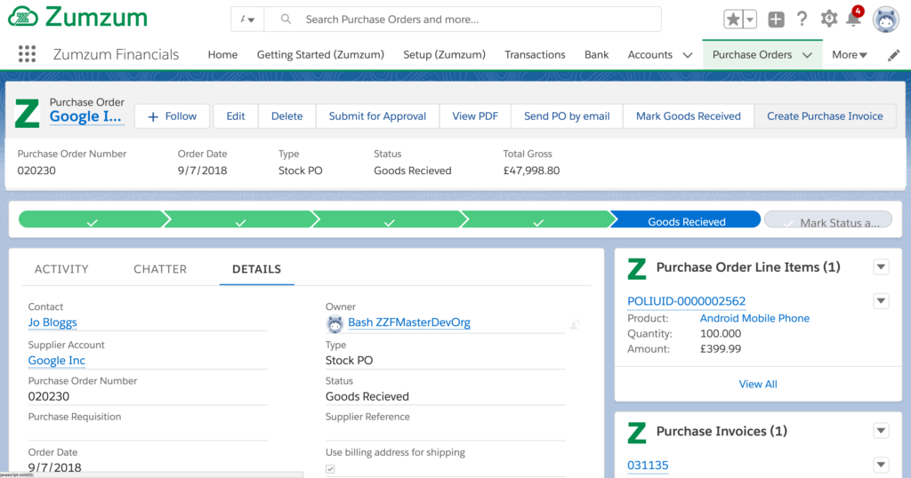This screenshot has height=478, width=911.
Task: Open the search scope dropdown
Action: [x=247, y=20]
